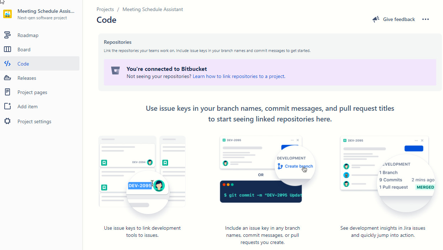Click the Projects breadcrumb link

[105, 10]
